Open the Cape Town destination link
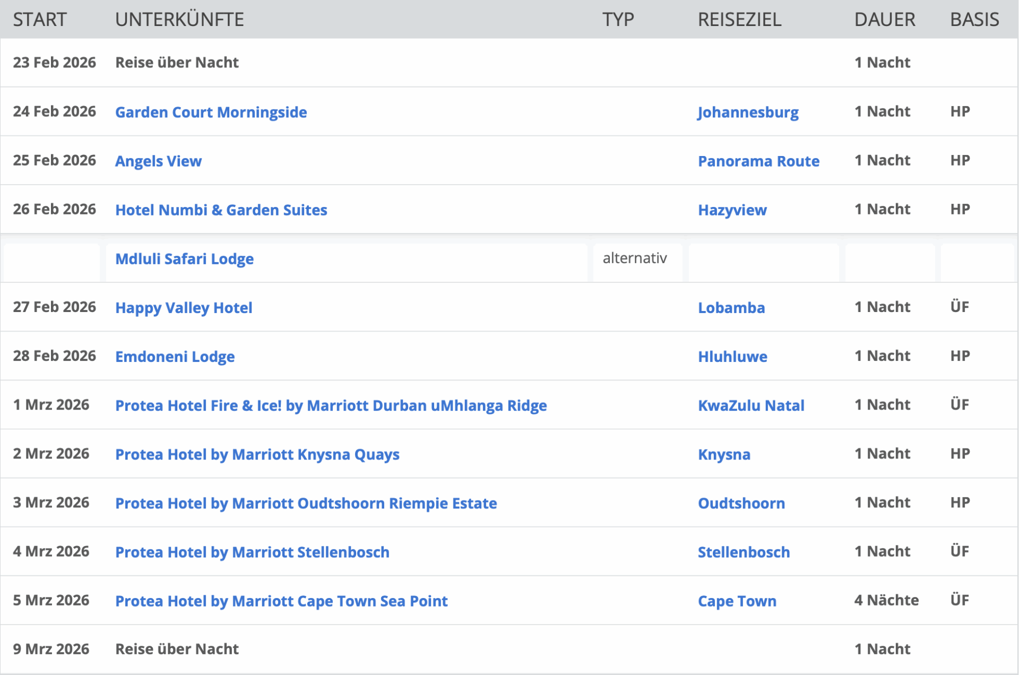 737,601
